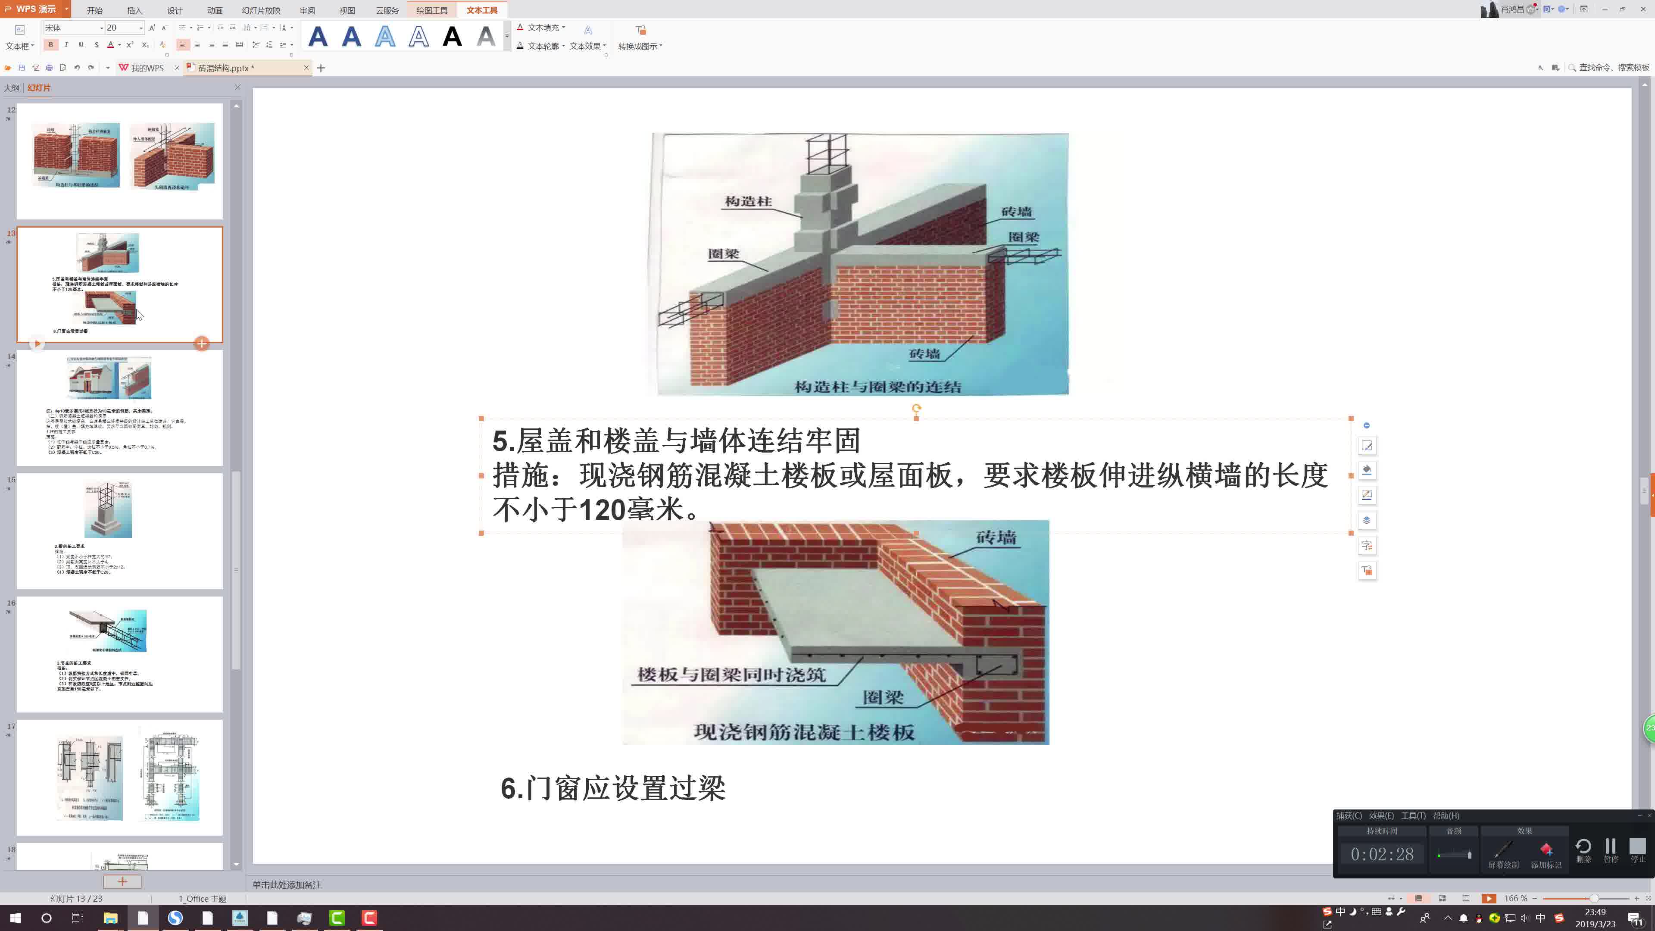
Task: Click the undo arrow icon
Action: coord(77,68)
